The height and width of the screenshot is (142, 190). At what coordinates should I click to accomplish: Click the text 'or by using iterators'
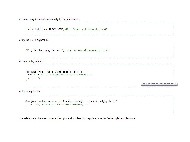31,92
